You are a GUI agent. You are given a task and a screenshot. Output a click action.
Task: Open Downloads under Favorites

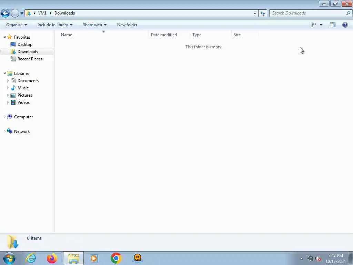(x=28, y=52)
